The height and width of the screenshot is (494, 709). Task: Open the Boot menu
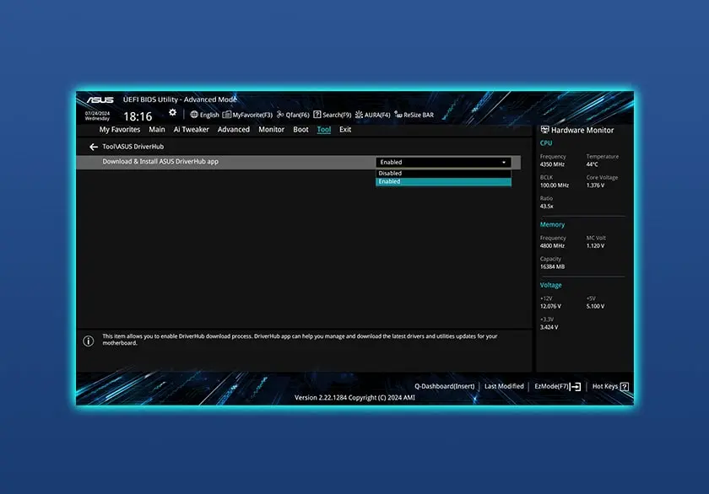[x=300, y=129]
